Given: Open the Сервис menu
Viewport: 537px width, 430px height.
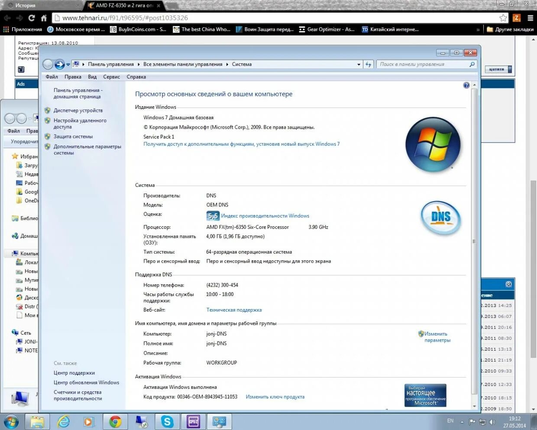Looking at the screenshot, I should (x=111, y=77).
